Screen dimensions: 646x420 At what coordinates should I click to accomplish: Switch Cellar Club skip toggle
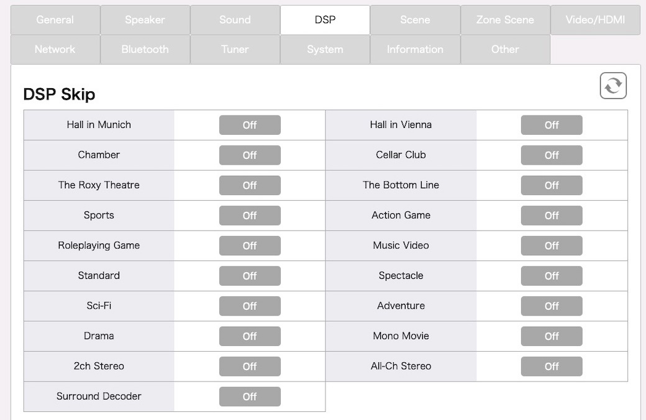(552, 155)
